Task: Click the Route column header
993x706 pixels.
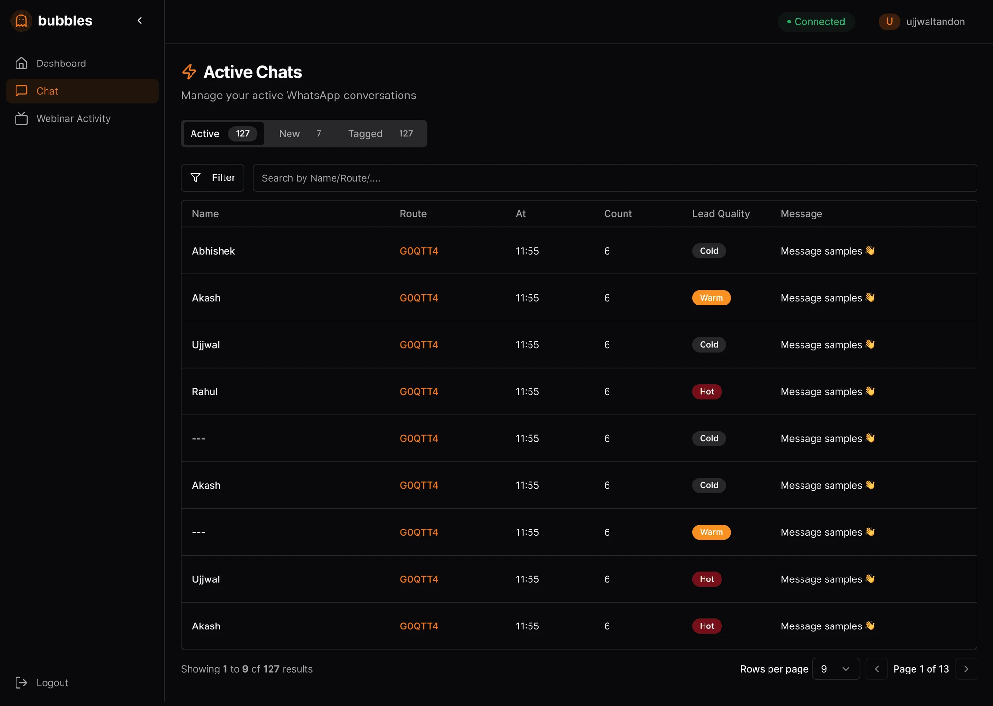Action: coord(413,214)
